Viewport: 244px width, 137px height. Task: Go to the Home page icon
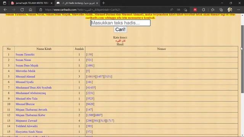tap(30, 10)
